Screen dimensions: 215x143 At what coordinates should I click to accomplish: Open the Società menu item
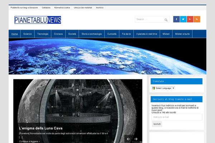pyautogui.click(x=72, y=34)
